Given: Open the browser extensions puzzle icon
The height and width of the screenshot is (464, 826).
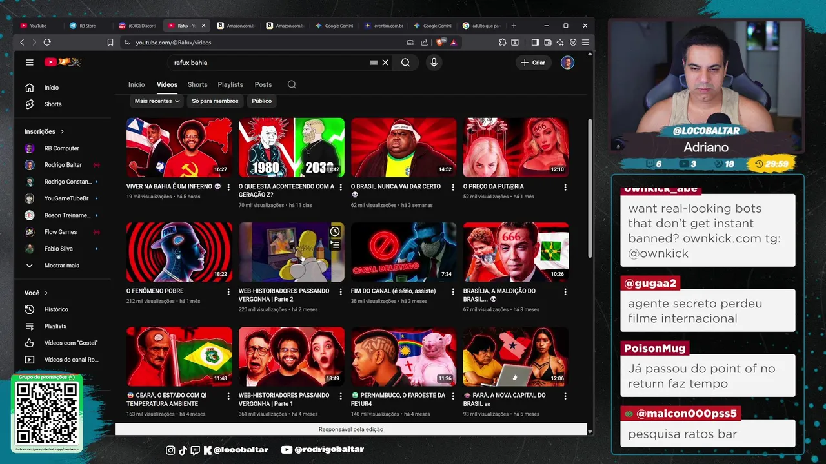Looking at the screenshot, I should pyautogui.click(x=503, y=43).
